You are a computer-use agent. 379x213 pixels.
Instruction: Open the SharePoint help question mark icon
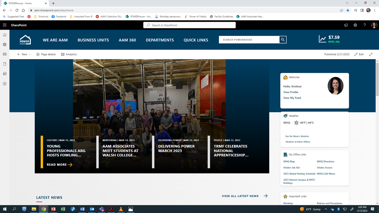(x=364, y=25)
